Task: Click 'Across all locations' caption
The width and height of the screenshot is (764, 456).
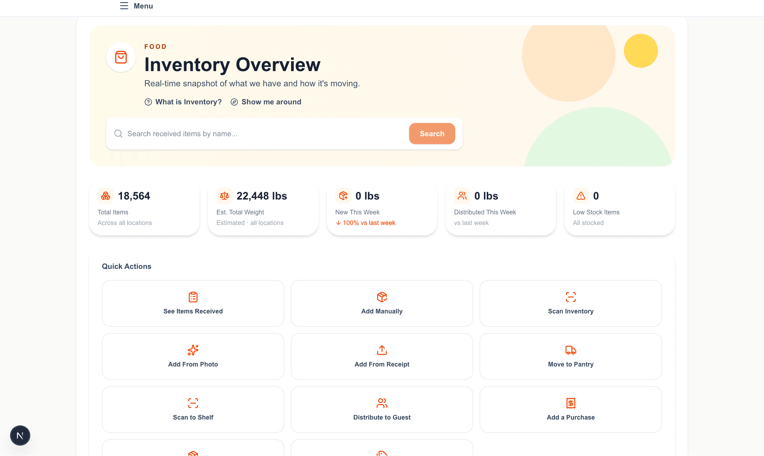Action: 125,223
